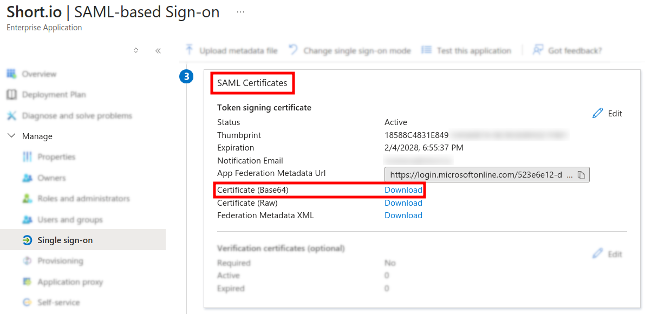Download the Certificate (Raw)
The height and width of the screenshot is (314, 645).
403,203
